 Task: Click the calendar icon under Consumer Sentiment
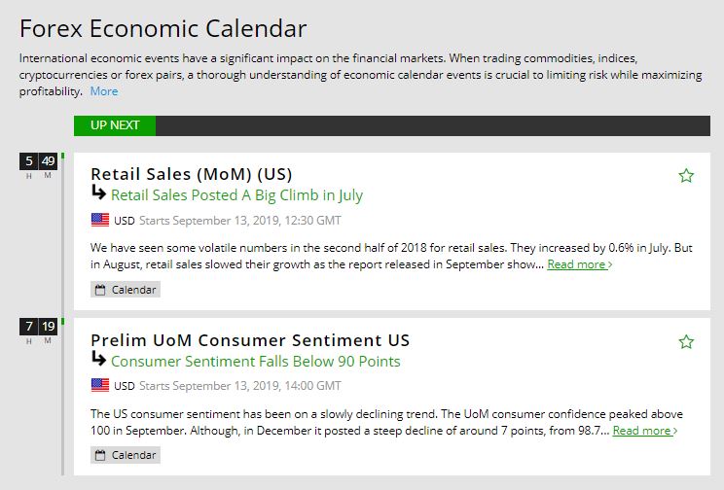click(x=101, y=456)
